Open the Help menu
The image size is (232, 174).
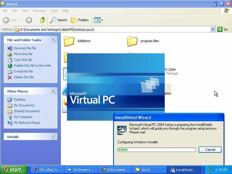[x=65, y=11]
